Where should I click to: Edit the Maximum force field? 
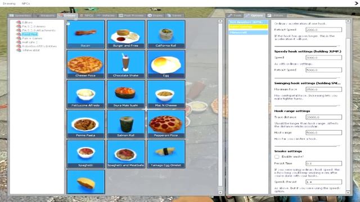click(324, 89)
